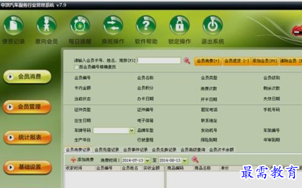Click the 会员积分 field label
Image resolution: width=302 pixels, height=188 pixels.
tap(145, 88)
